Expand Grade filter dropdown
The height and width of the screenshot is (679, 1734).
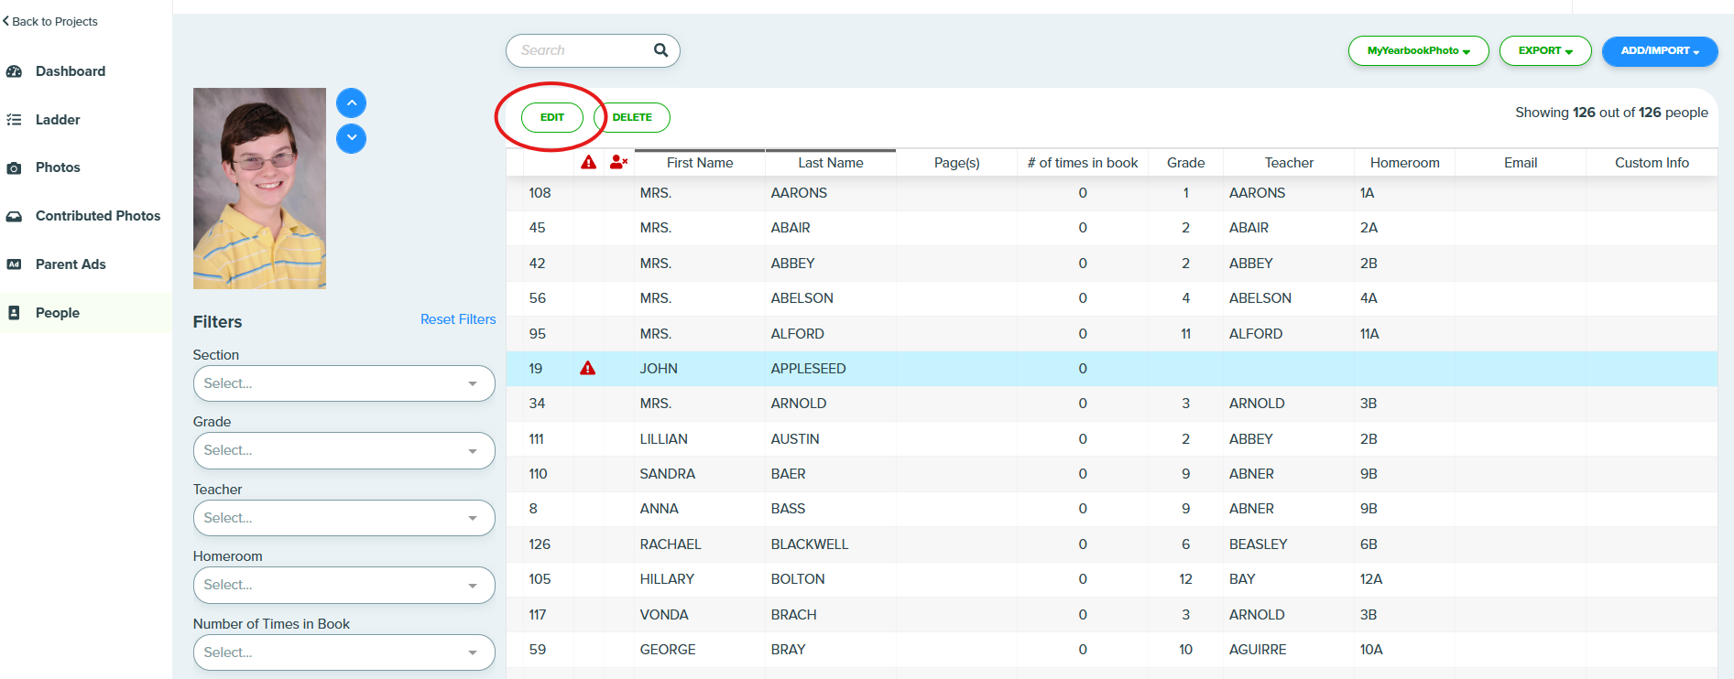(344, 450)
